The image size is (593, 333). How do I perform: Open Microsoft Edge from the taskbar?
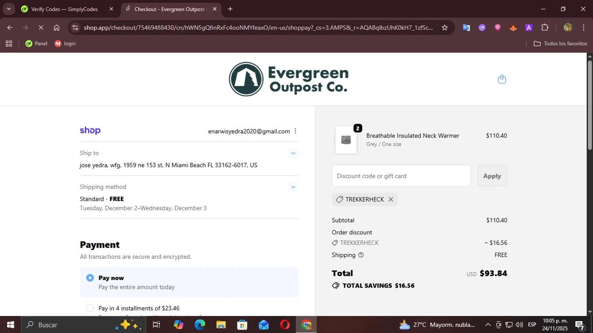coord(200,325)
